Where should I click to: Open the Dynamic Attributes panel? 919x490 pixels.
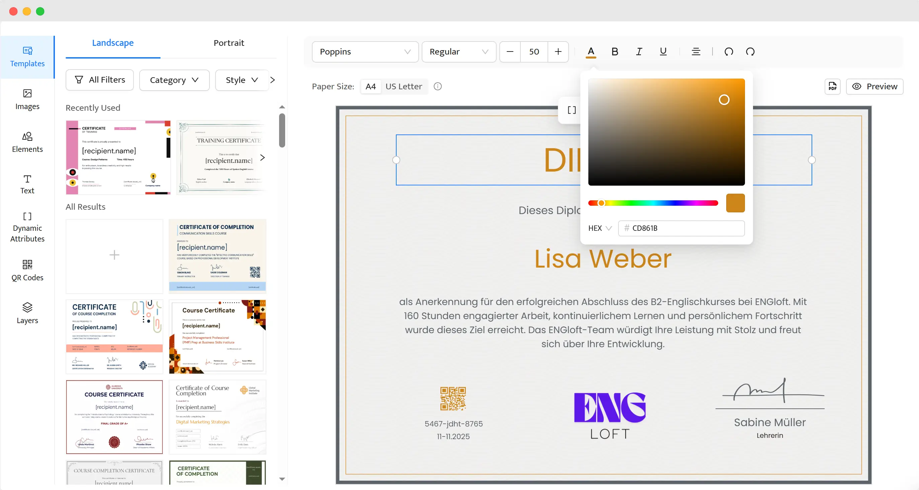pyautogui.click(x=27, y=227)
